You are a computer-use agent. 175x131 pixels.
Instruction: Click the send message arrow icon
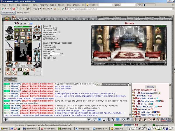point(89,120)
